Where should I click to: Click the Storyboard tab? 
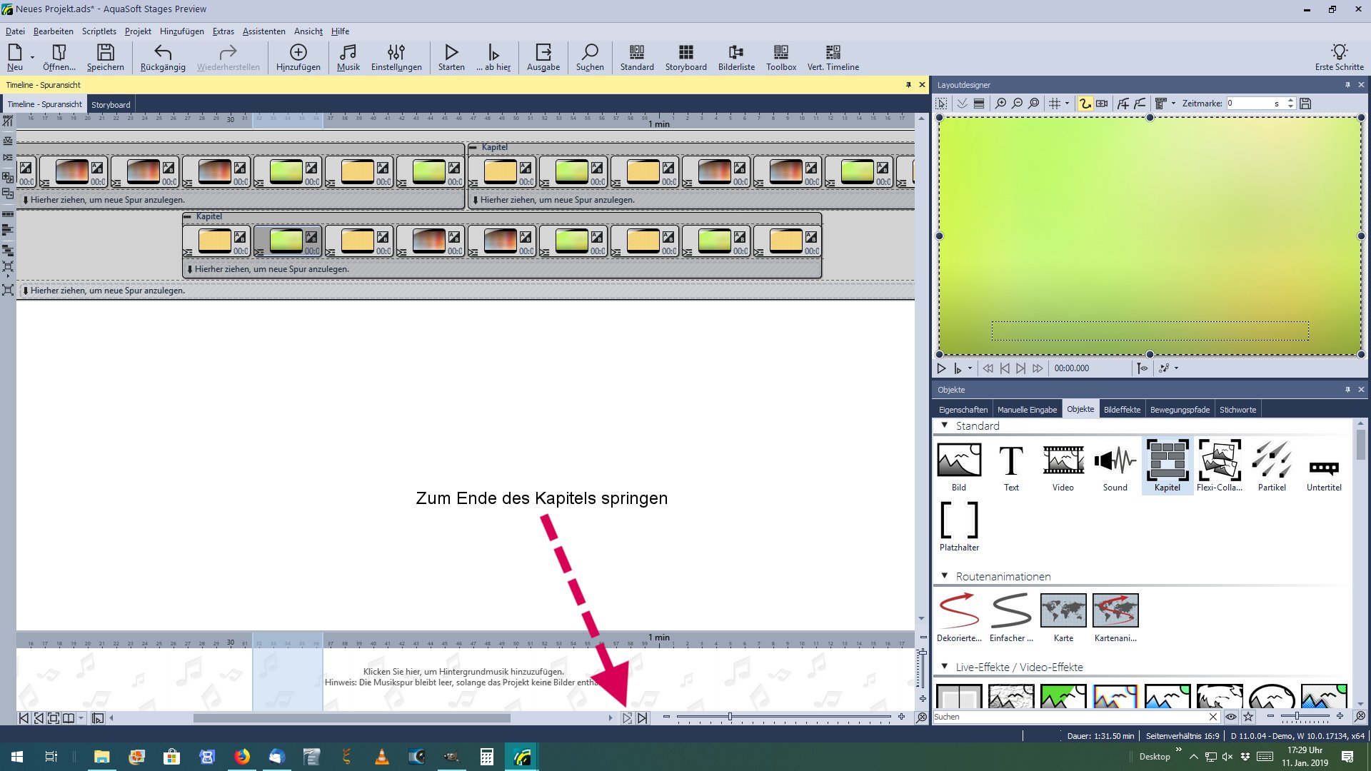coord(111,105)
